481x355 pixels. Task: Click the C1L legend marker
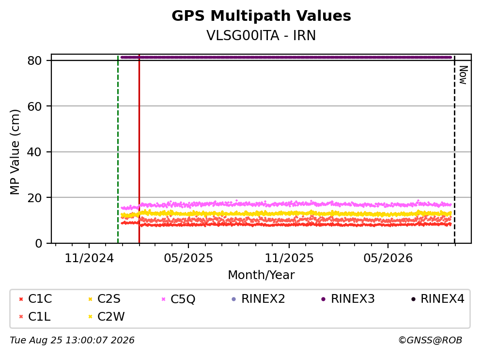[x=21, y=317]
